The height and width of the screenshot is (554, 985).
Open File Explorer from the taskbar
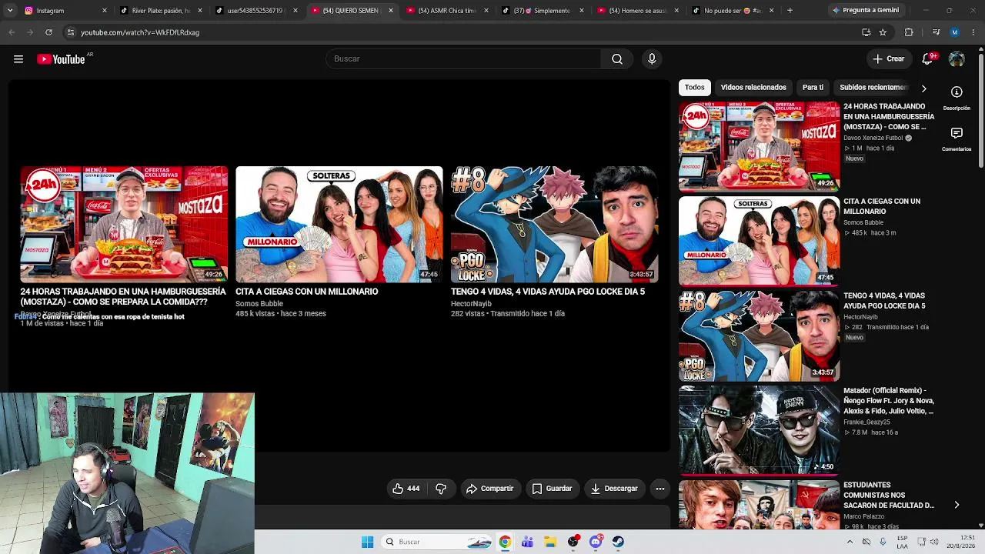(550, 542)
